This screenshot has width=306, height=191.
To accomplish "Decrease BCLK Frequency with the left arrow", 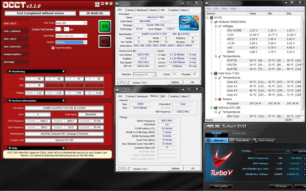I will tap(304, 158).
